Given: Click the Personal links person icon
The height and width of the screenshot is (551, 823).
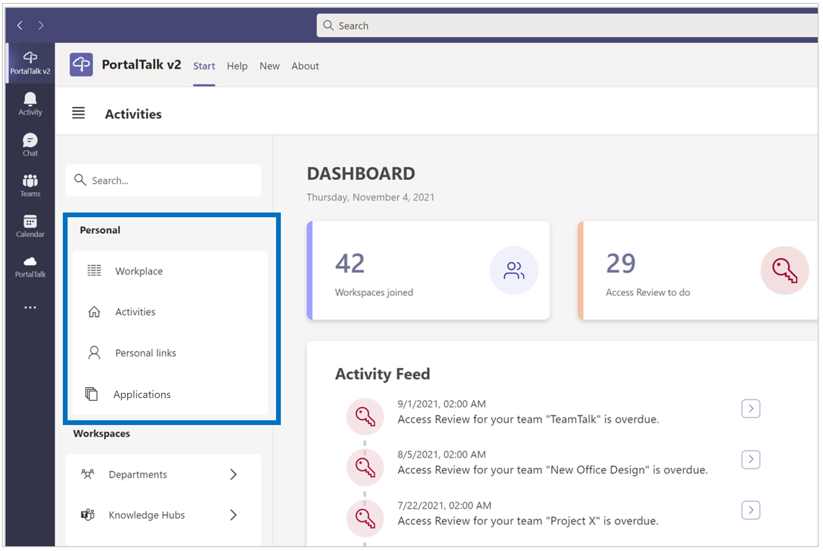Looking at the screenshot, I should coord(94,353).
